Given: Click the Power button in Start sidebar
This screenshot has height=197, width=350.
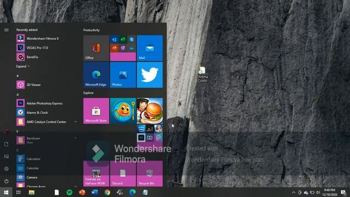Looking at the screenshot, I should click(6, 181).
